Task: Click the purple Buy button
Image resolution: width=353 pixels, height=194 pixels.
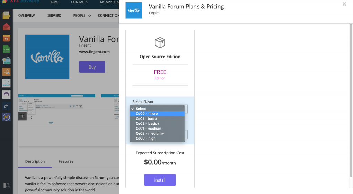Action: (92, 67)
